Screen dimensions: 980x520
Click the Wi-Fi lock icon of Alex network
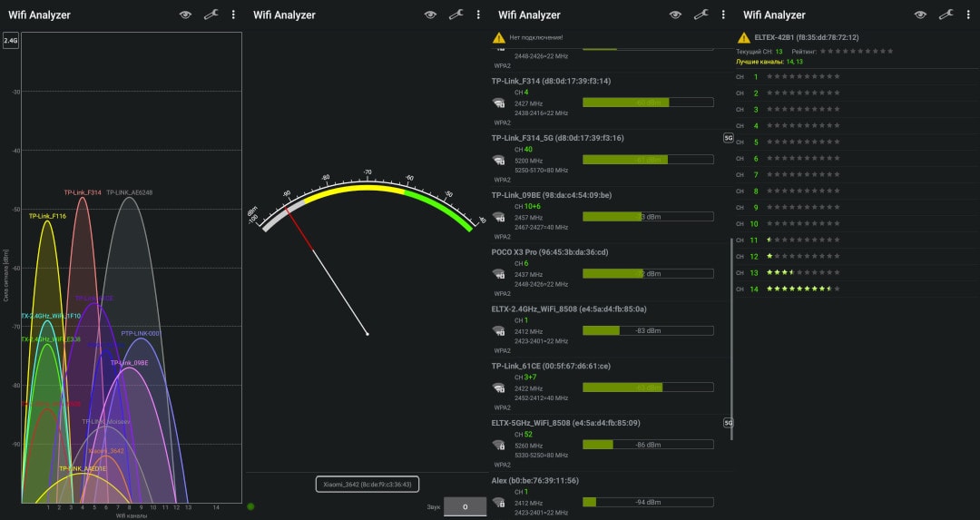499,501
